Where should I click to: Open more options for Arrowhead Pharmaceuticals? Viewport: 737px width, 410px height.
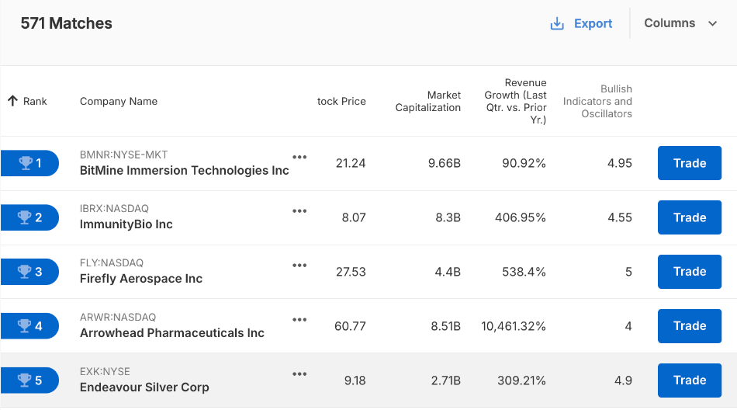299,320
